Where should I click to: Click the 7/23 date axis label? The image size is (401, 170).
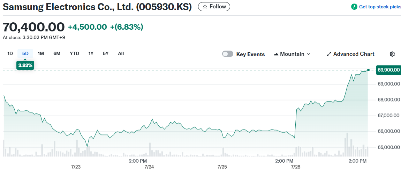pyautogui.click(x=76, y=167)
